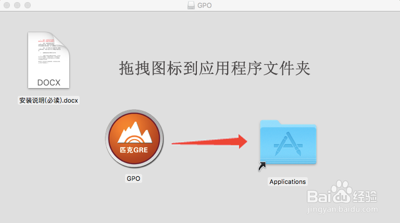Close the GPO disk image window
Screen dimensions: 400x223
(x=7, y=5)
